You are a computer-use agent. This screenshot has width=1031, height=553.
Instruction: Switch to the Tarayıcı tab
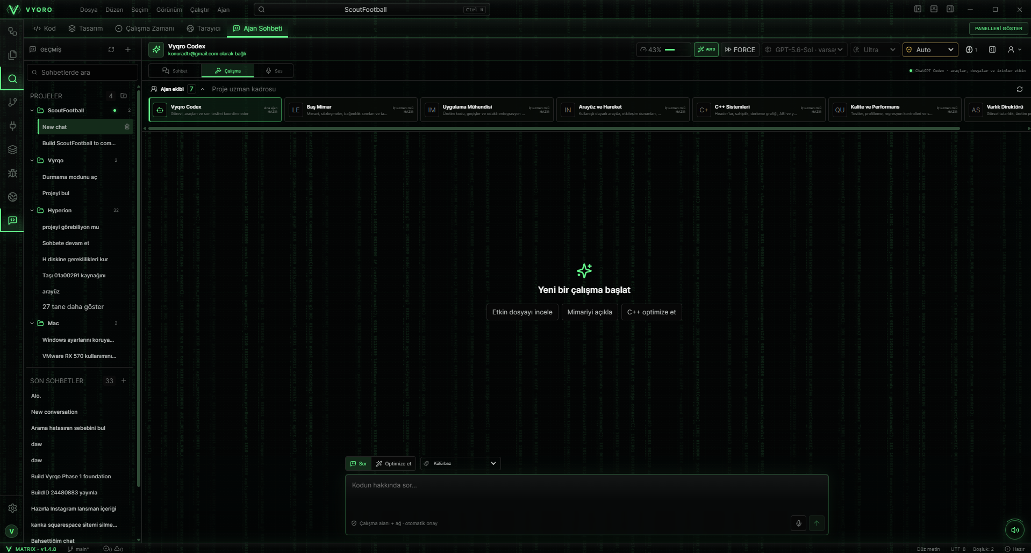pyautogui.click(x=204, y=28)
